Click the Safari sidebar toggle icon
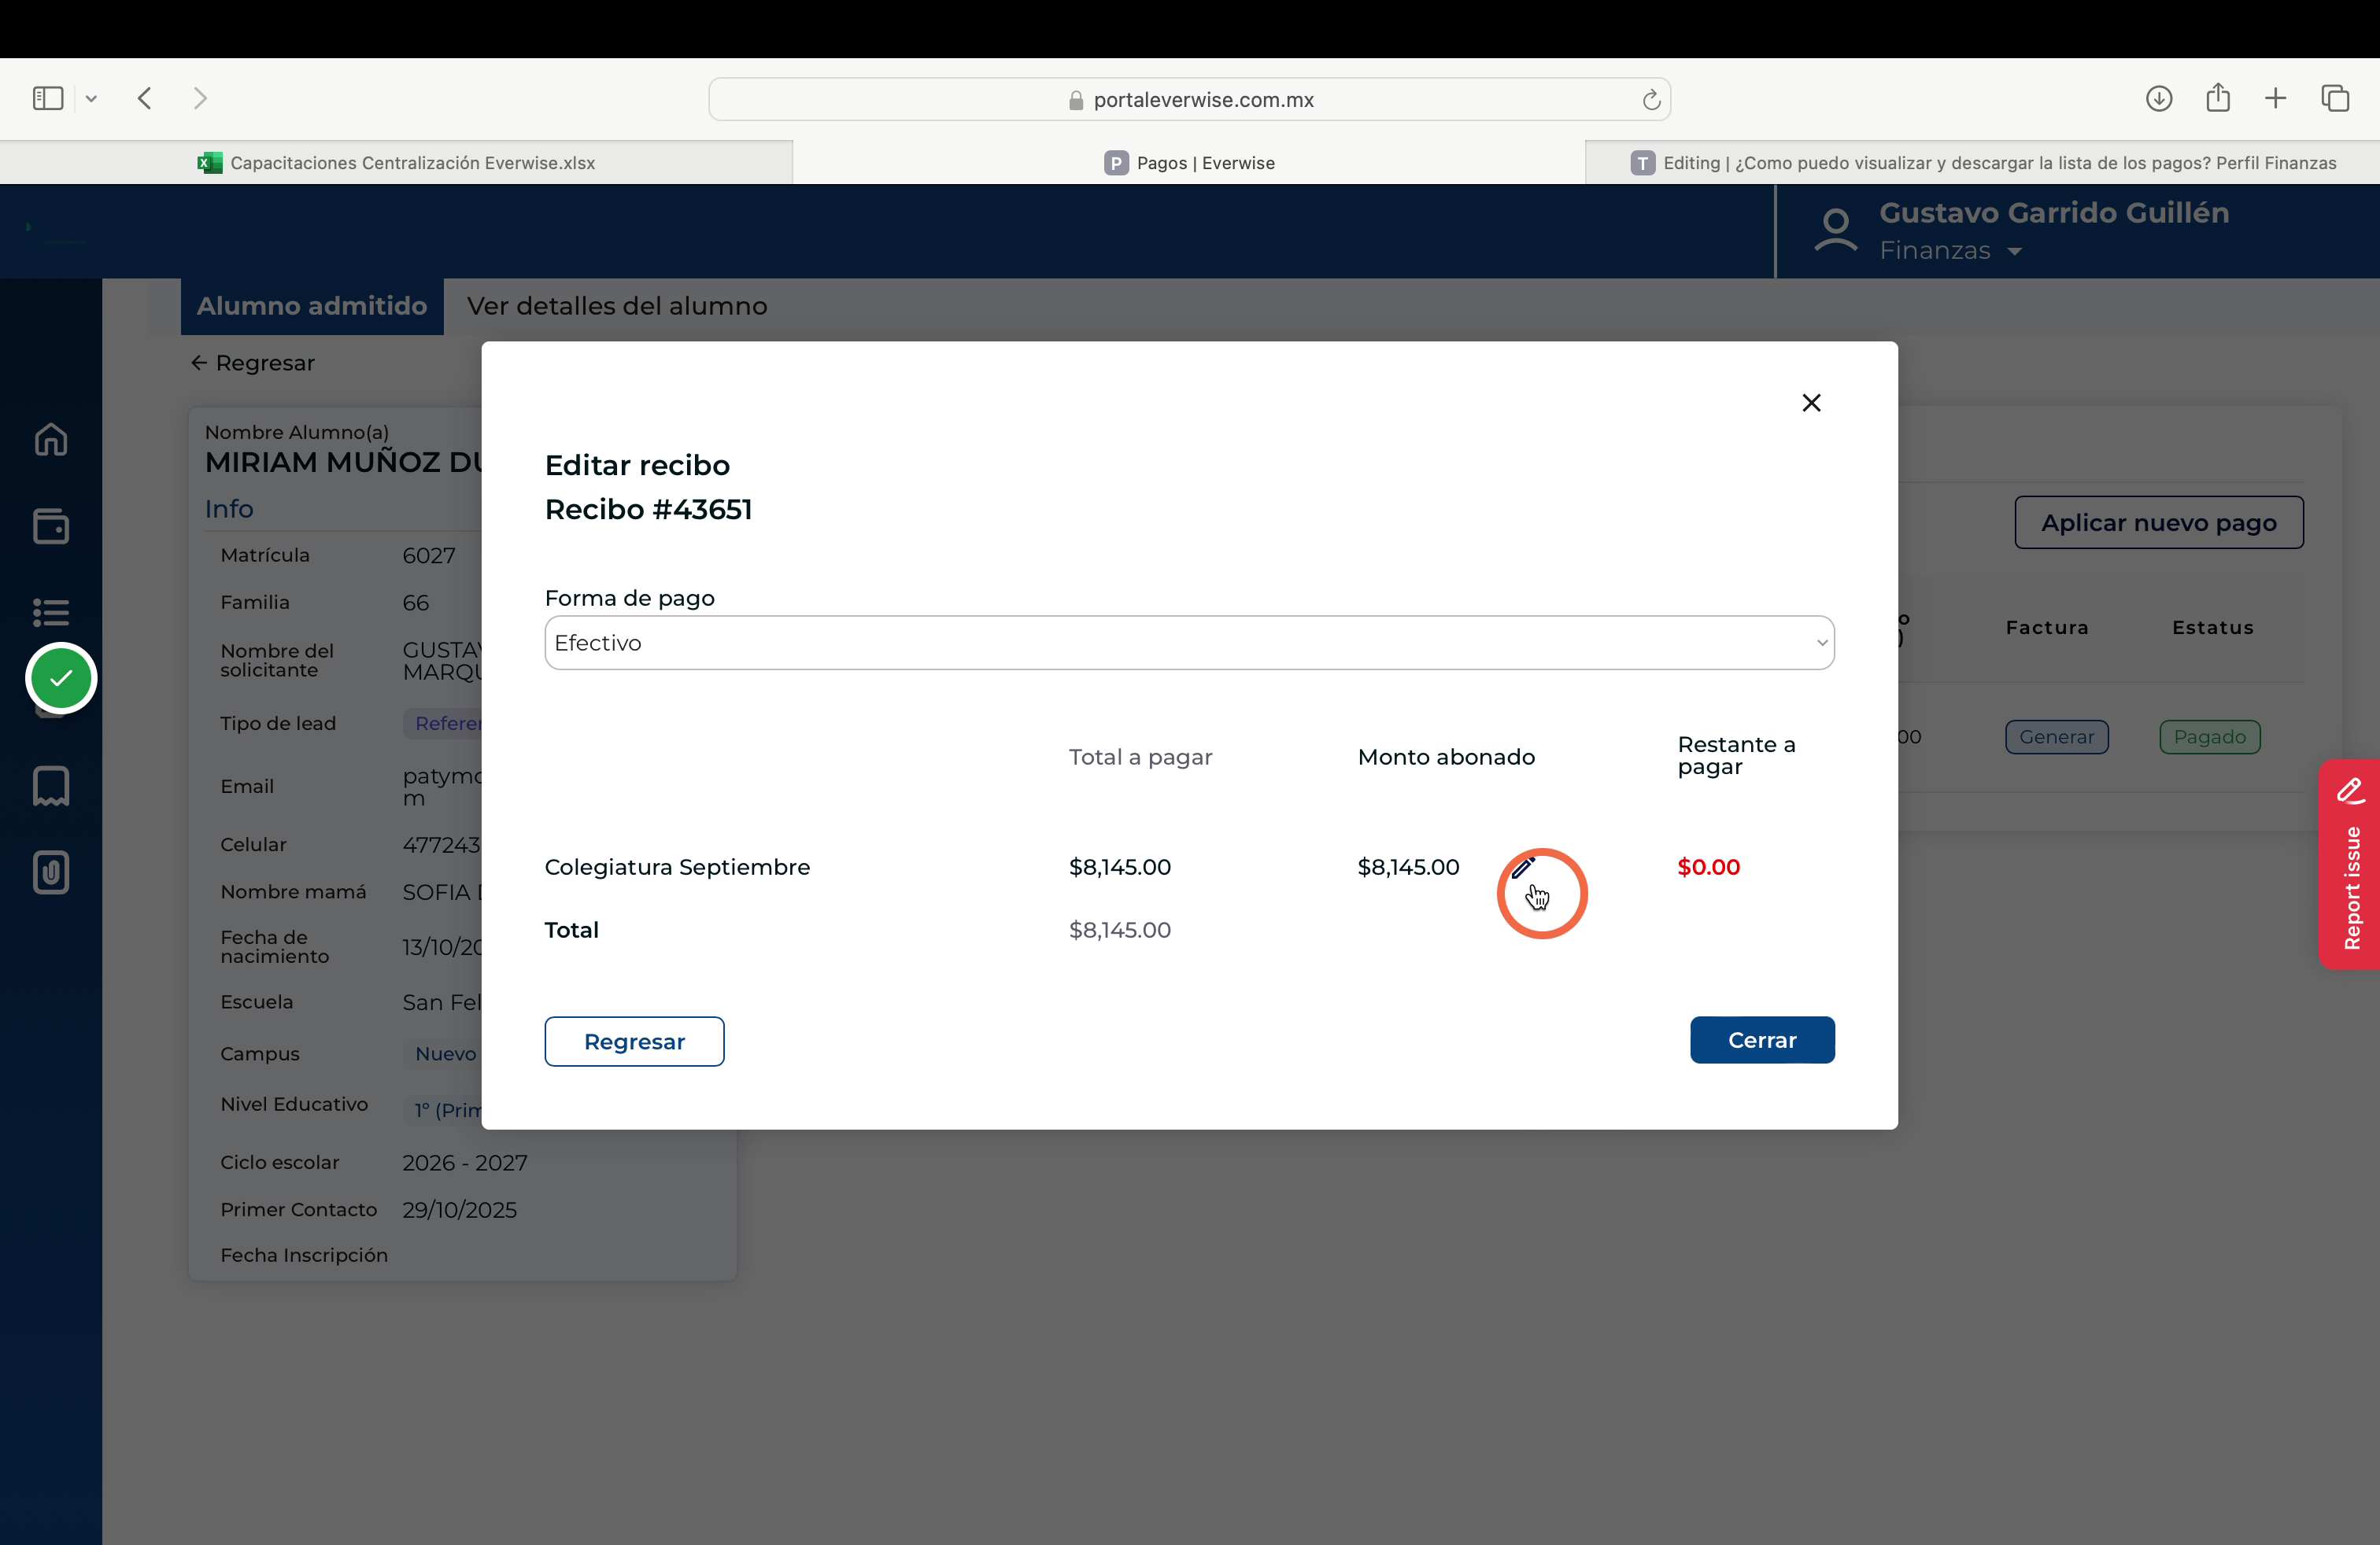2380x1545 pixels. 48,98
